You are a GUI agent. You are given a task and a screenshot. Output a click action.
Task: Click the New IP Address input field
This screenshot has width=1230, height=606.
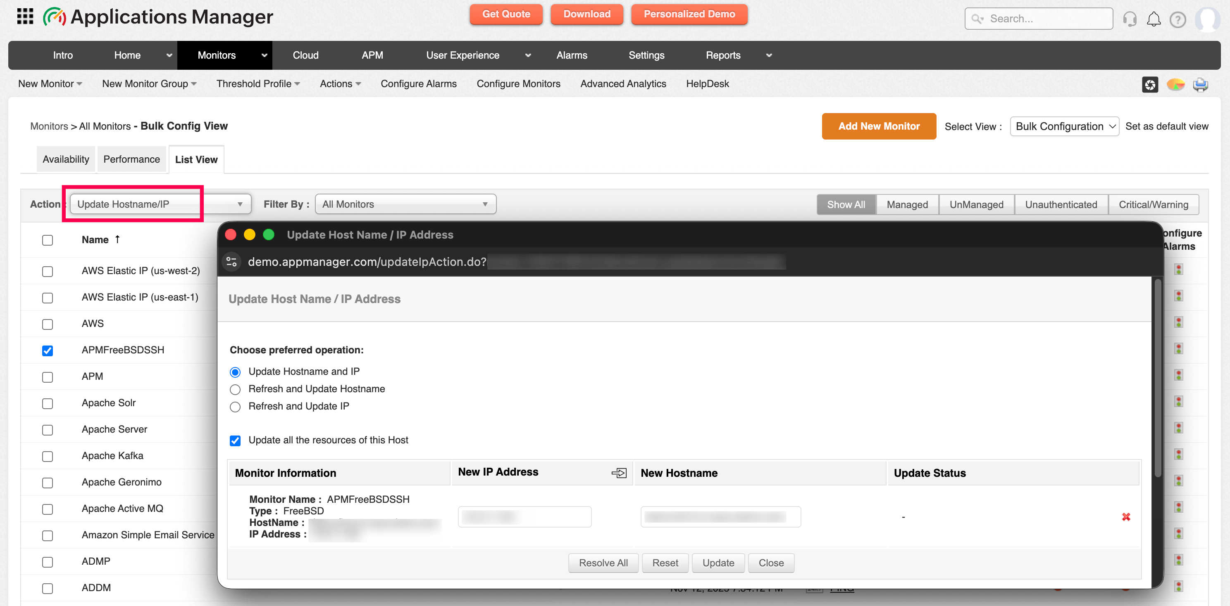point(524,517)
